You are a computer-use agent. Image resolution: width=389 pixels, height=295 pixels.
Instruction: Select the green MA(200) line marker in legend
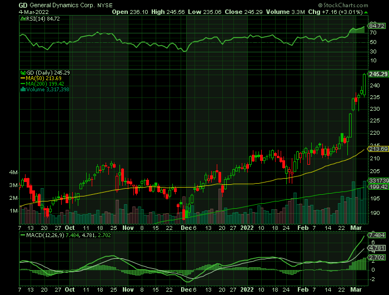click(x=23, y=84)
